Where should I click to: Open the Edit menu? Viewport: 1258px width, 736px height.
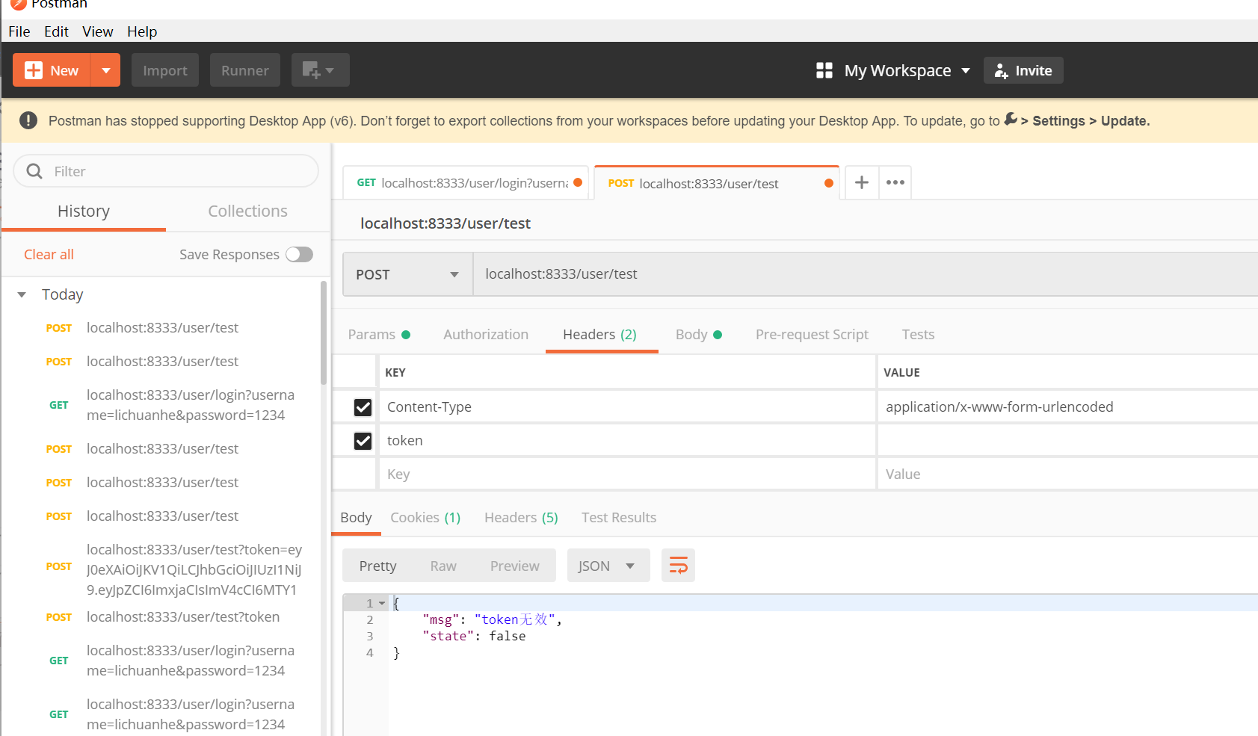(56, 31)
